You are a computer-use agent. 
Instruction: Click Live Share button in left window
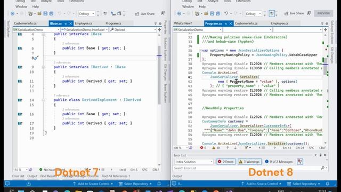pos(145,14)
